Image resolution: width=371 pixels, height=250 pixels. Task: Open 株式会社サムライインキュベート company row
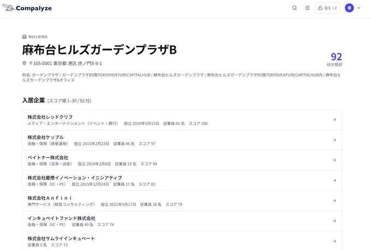click(182, 241)
